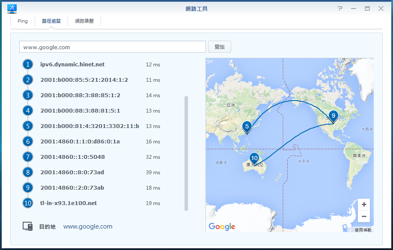Open the 網路喚醒 tab
Viewport: 393px width, 250px height.
[84, 21]
